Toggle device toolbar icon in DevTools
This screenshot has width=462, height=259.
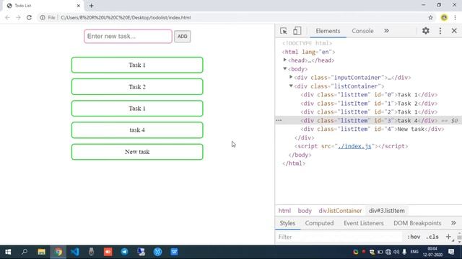point(297,31)
